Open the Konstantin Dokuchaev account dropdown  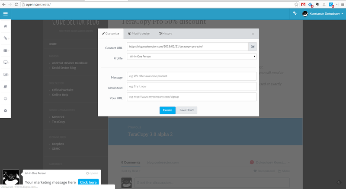point(326,14)
